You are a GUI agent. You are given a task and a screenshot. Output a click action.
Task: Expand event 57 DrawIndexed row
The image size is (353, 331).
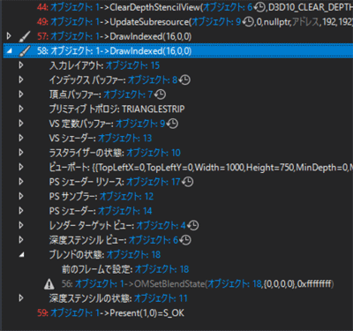pyautogui.click(x=9, y=36)
